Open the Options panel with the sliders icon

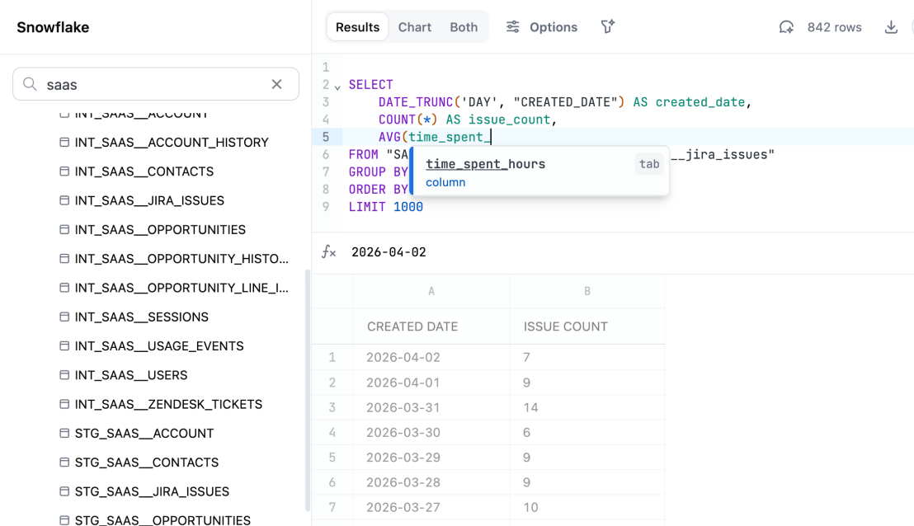tap(541, 26)
